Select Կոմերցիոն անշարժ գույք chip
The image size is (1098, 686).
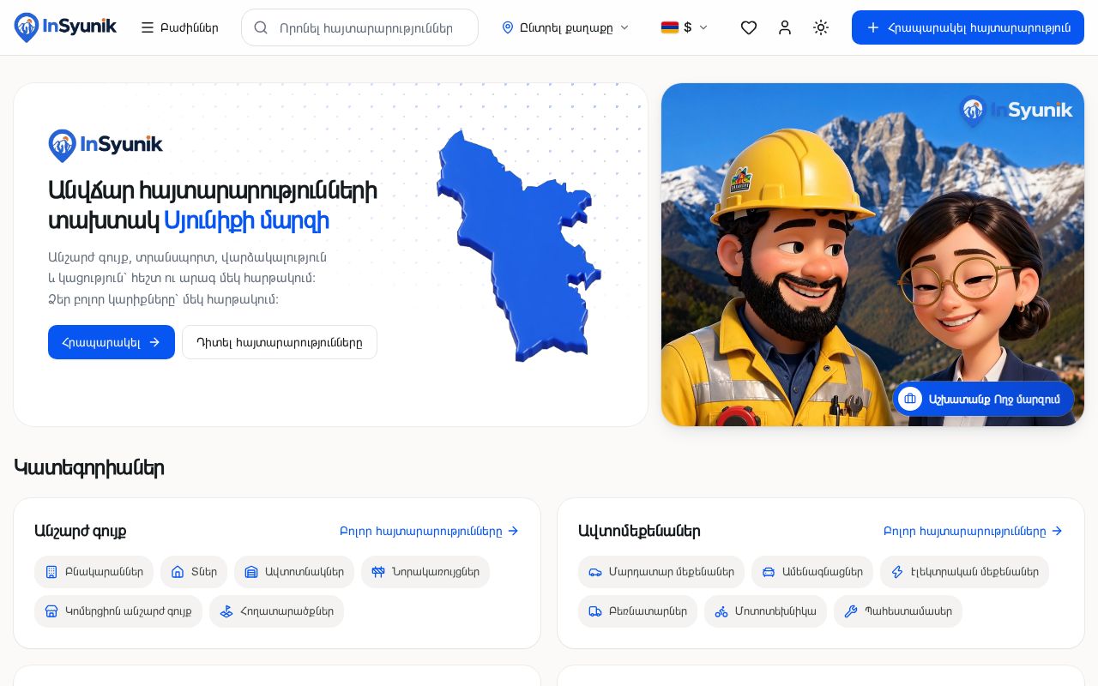pos(118,611)
